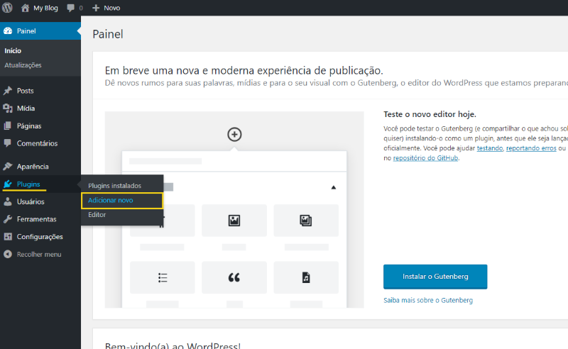Select the quote block icon
The width and height of the screenshot is (568, 349).
tap(234, 277)
